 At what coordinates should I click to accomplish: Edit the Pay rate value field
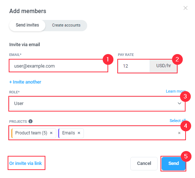coord(134,66)
